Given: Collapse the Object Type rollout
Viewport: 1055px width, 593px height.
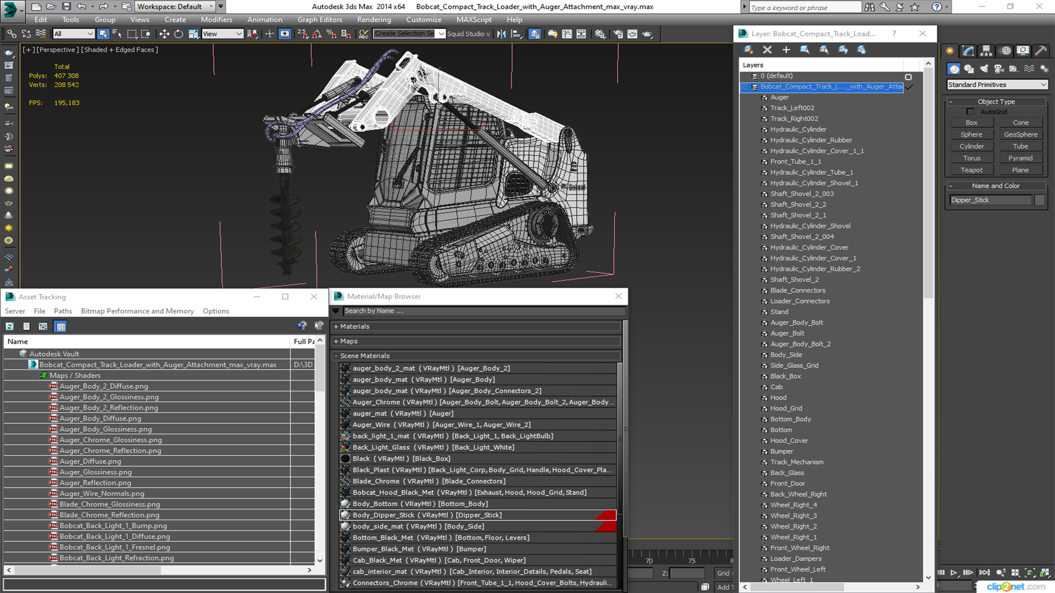Looking at the screenshot, I should [996, 102].
